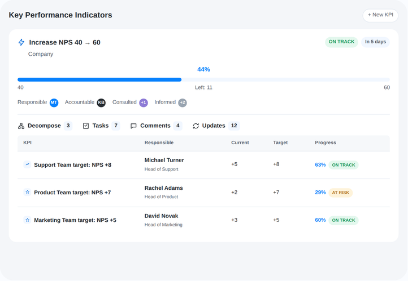The height and width of the screenshot is (281, 408).
Task: Open the Comments tab
Action: click(156, 126)
